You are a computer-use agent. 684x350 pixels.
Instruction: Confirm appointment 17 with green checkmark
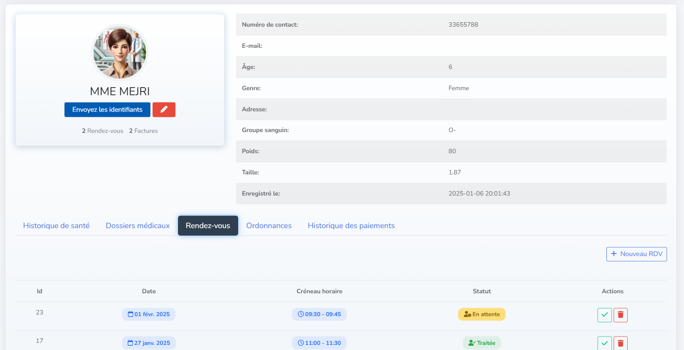coord(604,343)
